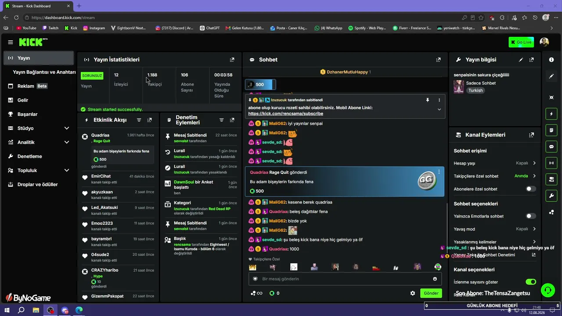Pop out the Kanal Eylemleri panel

point(532,135)
